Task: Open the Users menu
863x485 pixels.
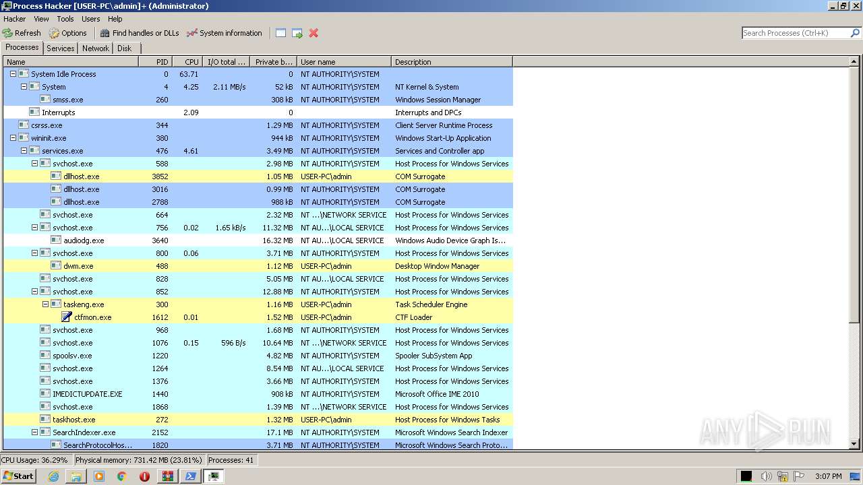Action: [x=91, y=19]
